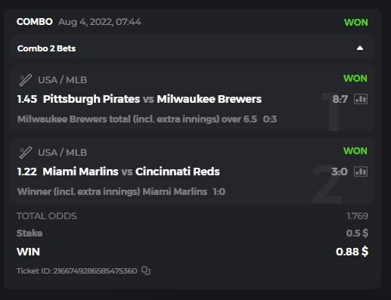This screenshot has height=300, width=391.
Task: Click the 1.45 odds value
Action: point(27,99)
